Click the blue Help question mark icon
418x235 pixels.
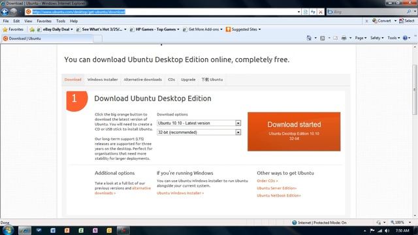[405, 38]
